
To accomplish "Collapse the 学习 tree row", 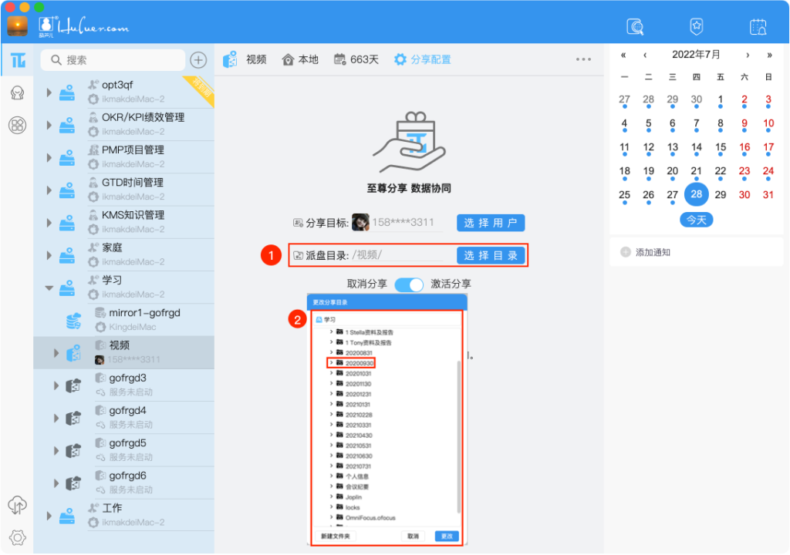I will pyautogui.click(x=49, y=288).
